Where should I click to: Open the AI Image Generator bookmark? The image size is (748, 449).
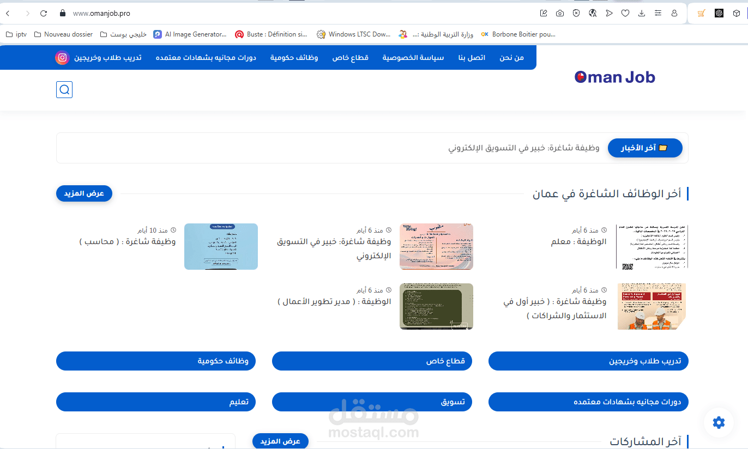[x=190, y=34]
